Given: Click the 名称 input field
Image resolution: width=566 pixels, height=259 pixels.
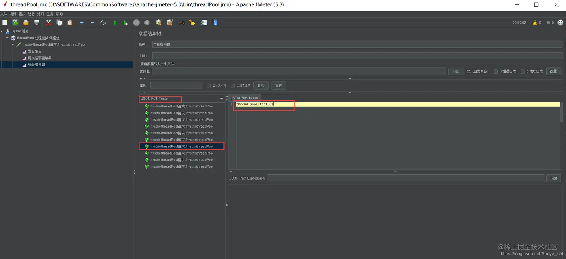Looking at the screenshot, I should (x=357, y=44).
